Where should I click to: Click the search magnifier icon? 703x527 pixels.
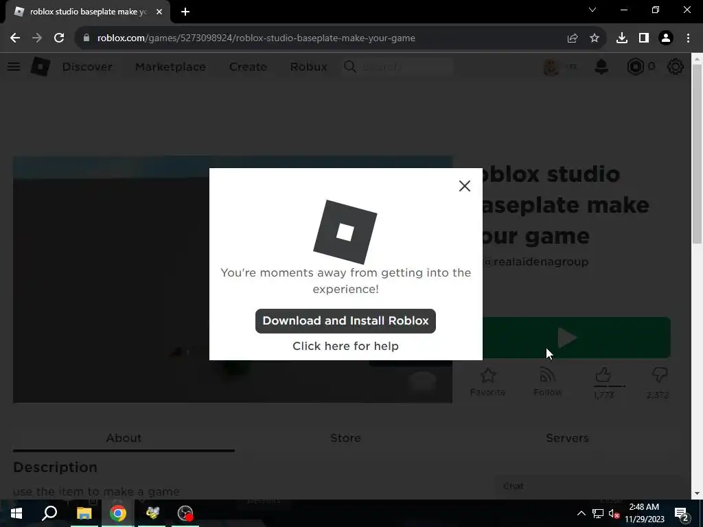click(x=349, y=67)
